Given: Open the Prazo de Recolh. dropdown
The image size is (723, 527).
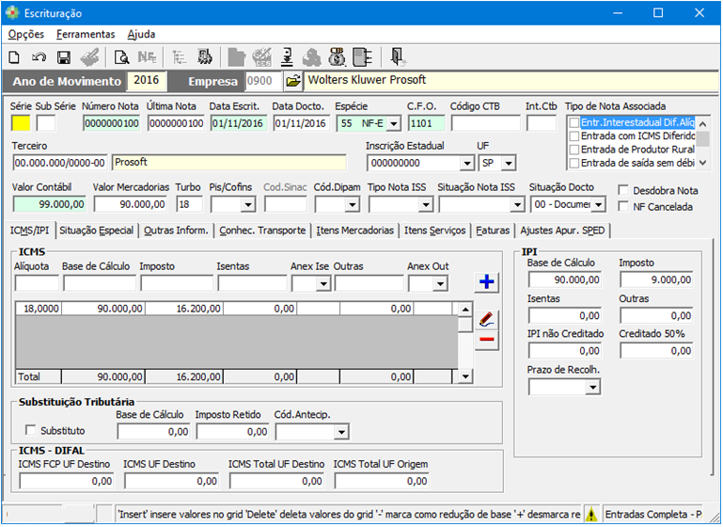Looking at the screenshot, I should (593, 387).
